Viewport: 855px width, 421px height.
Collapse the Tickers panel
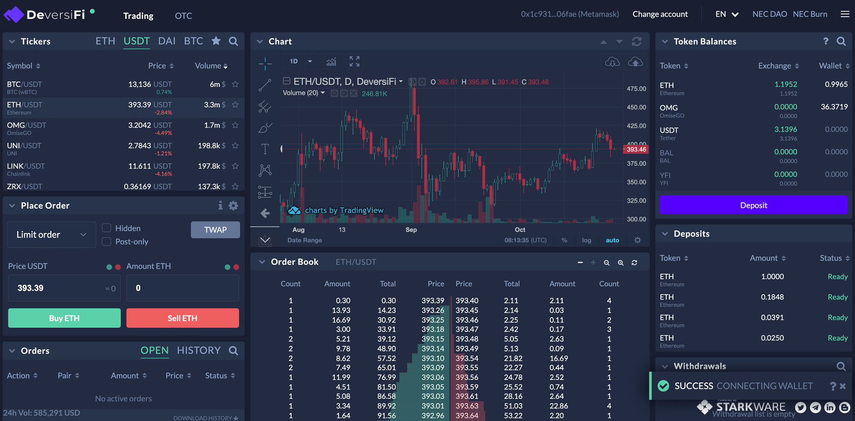pyautogui.click(x=12, y=41)
